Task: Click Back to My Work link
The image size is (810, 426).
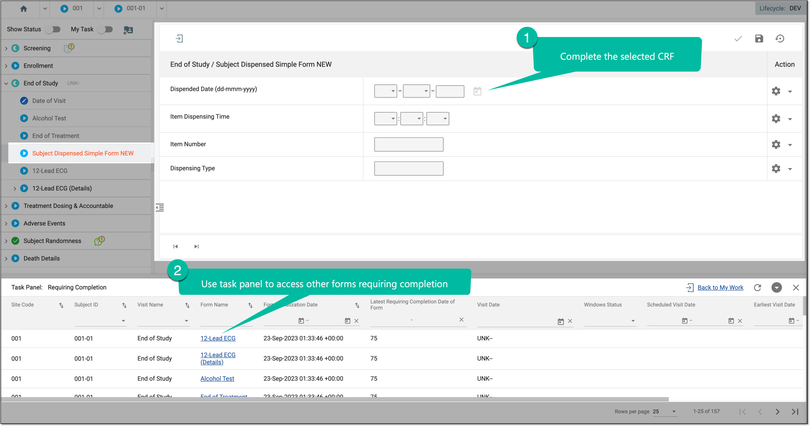Action: click(720, 287)
